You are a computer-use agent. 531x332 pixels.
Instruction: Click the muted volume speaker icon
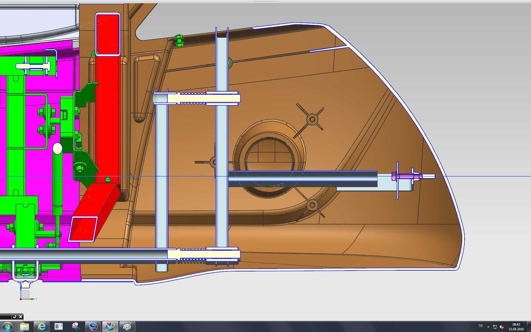[502, 327]
